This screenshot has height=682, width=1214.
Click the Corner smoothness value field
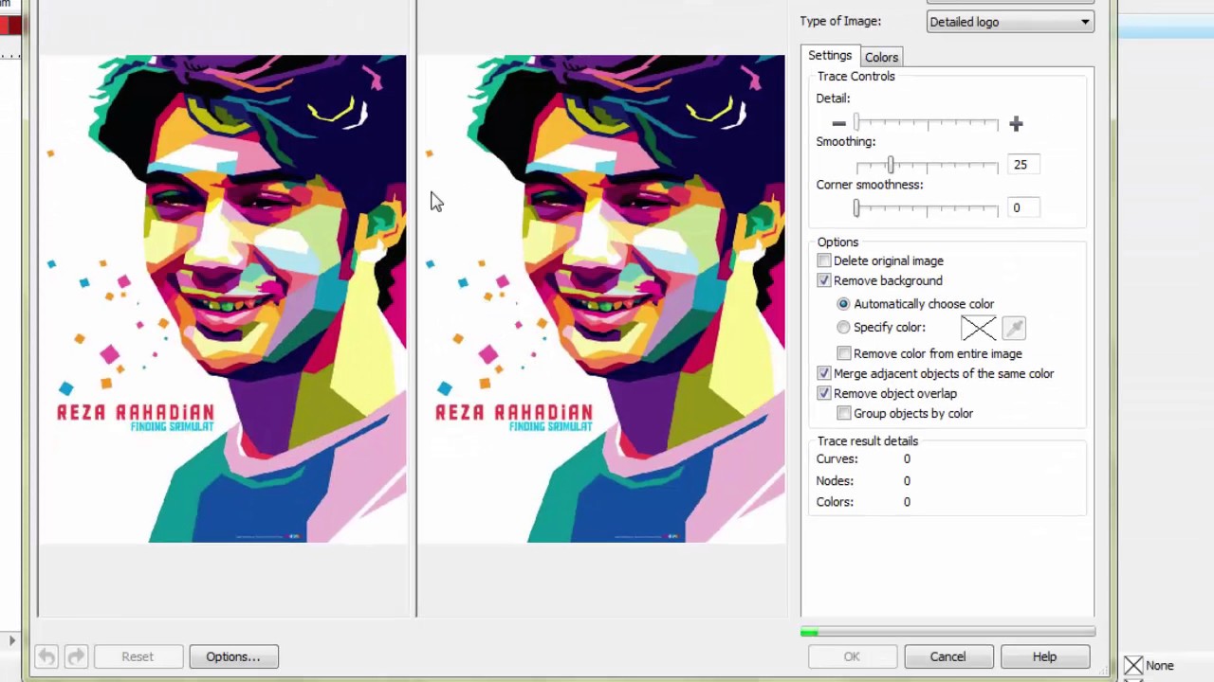coord(1021,207)
